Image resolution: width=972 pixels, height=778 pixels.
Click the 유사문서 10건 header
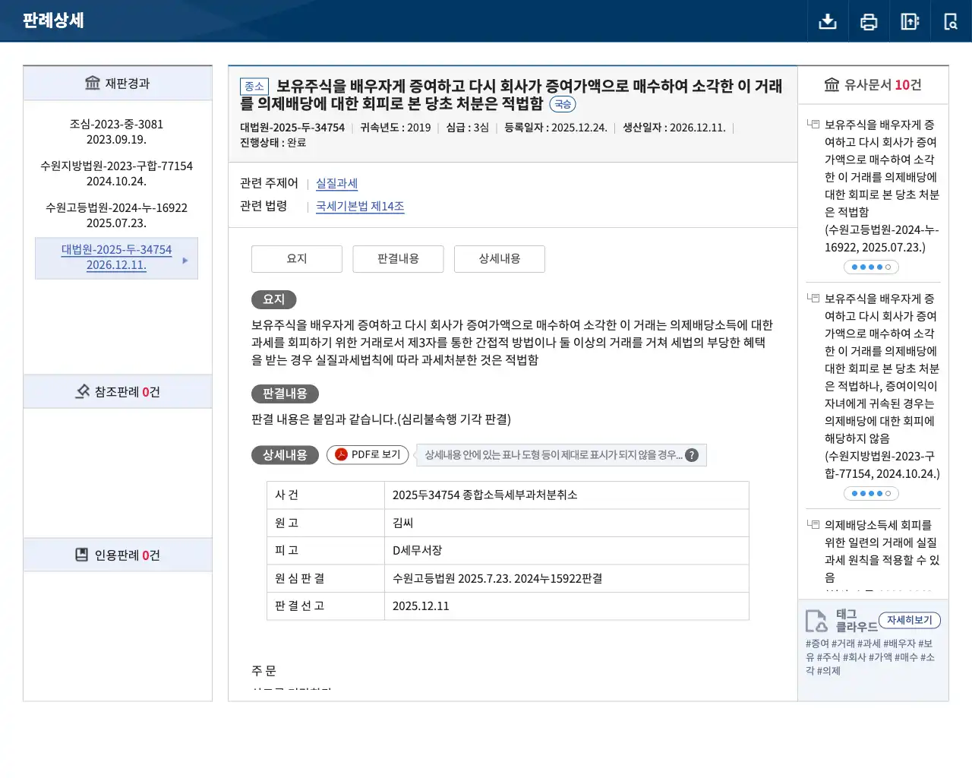click(x=873, y=84)
